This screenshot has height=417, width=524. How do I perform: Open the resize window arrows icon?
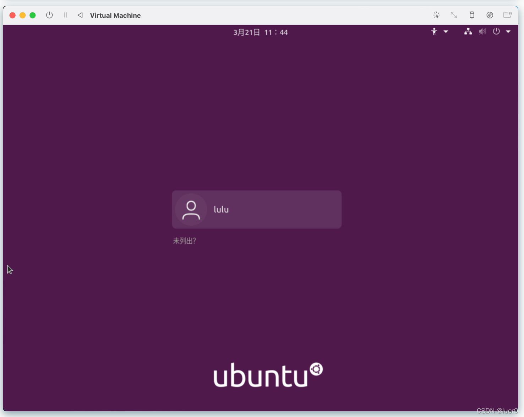coord(454,15)
